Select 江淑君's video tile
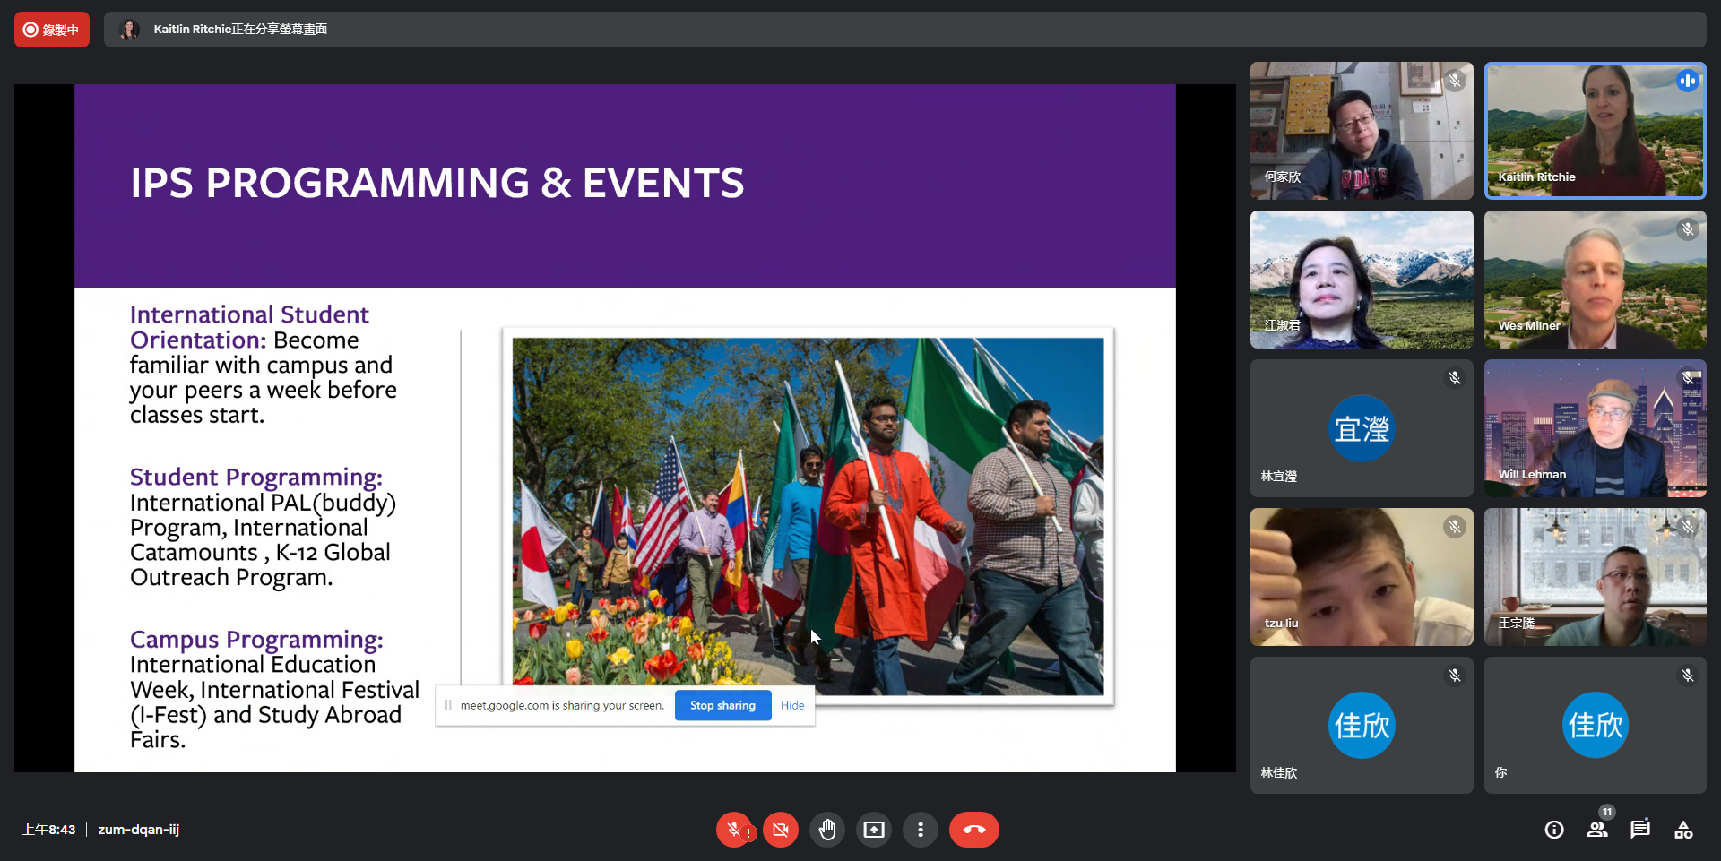The width and height of the screenshot is (1721, 861). 1362,280
